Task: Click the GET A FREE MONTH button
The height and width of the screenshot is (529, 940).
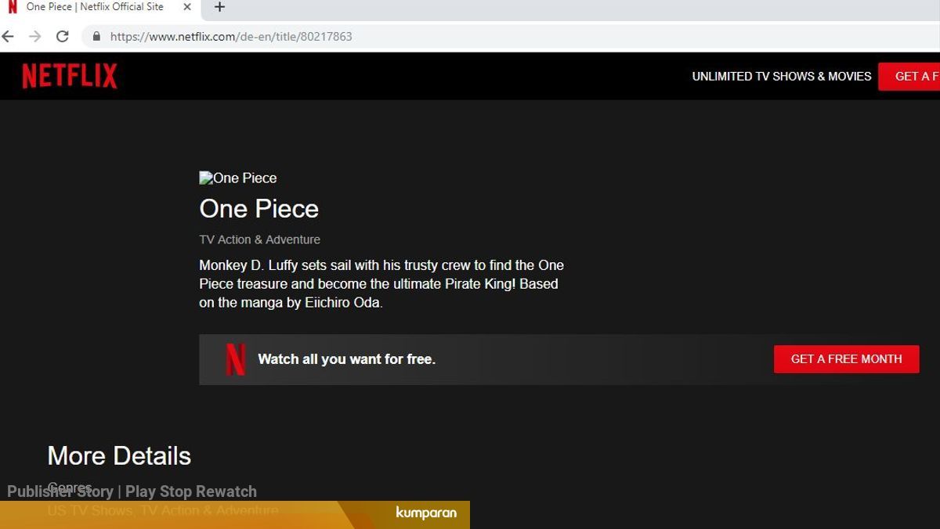Action: click(846, 358)
